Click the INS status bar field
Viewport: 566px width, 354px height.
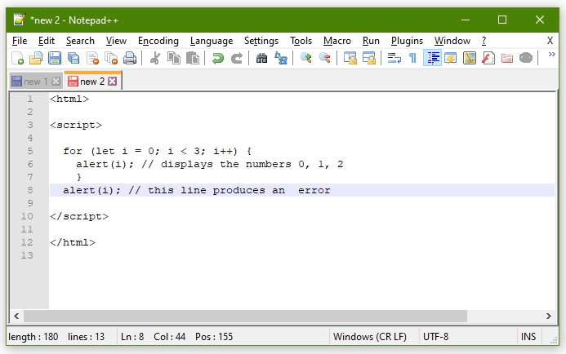click(x=528, y=337)
